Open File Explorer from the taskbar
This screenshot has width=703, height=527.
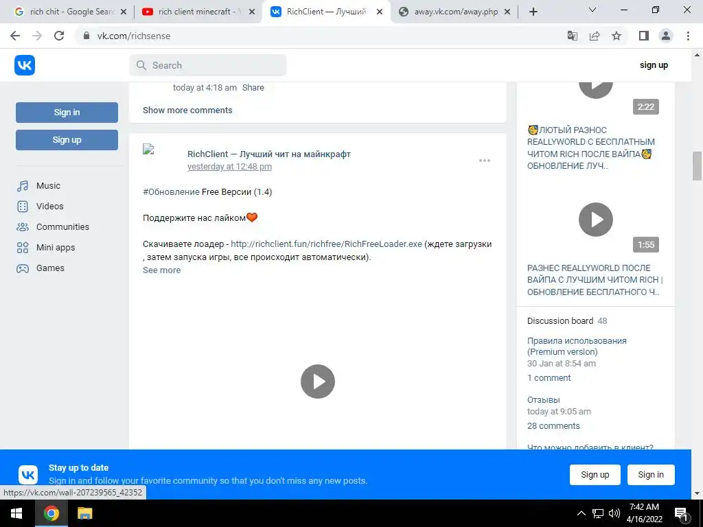pyautogui.click(x=84, y=513)
